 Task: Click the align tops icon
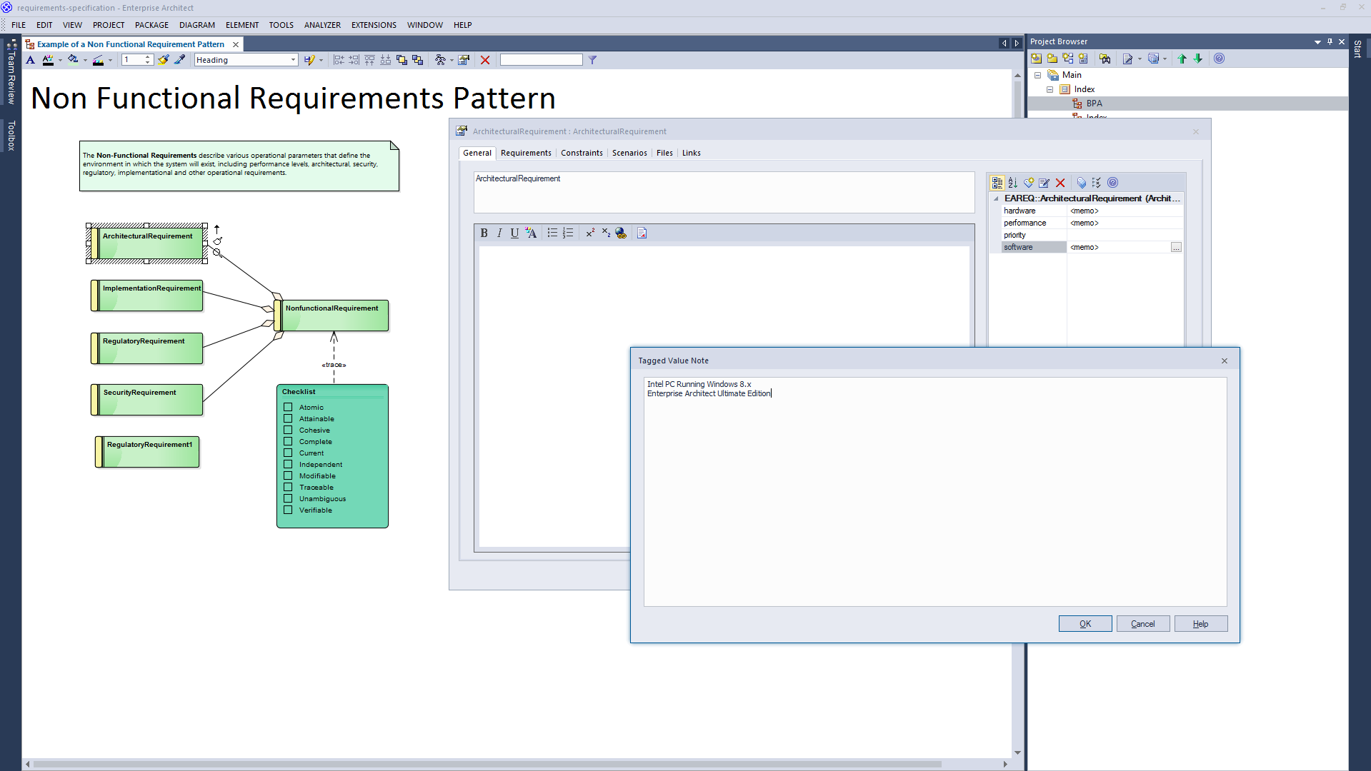tap(370, 60)
